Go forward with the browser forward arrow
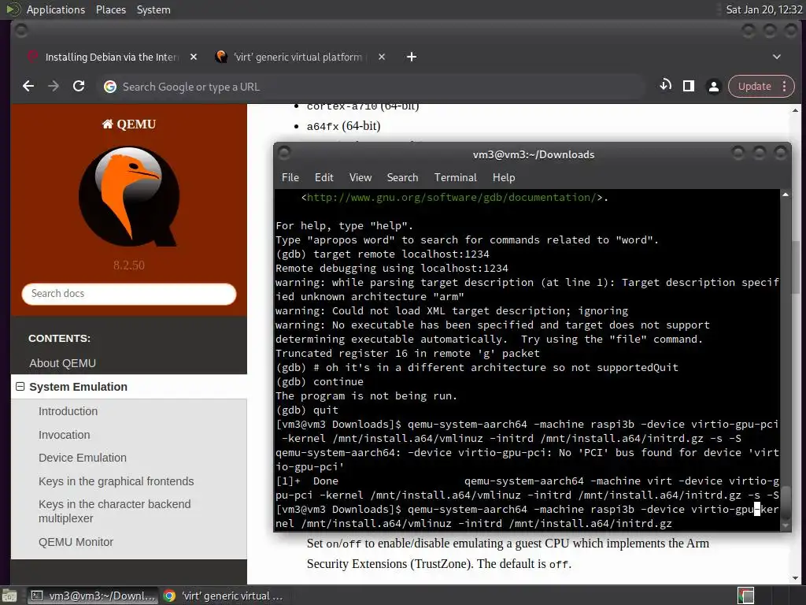 click(54, 87)
